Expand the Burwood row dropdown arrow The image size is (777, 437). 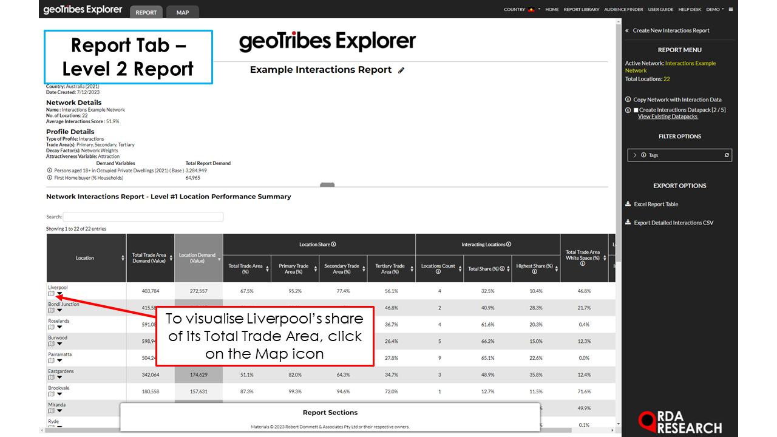[x=59, y=344]
